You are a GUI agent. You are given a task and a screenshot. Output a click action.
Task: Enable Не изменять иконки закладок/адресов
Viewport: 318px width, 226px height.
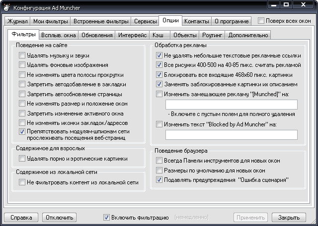22,122
